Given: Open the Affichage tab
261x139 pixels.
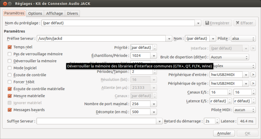Looking at the screenshot, I should 54,13.
